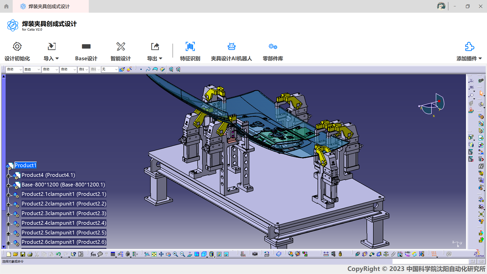
Task: Launch 夹具设计AI机器人 robot
Action: point(231,52)
